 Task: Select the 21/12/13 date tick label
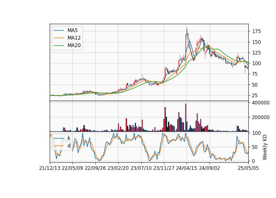pyautogui.click(x=50, y=168)
